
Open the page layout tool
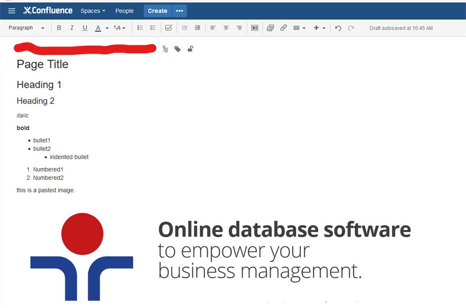point(255,28)
